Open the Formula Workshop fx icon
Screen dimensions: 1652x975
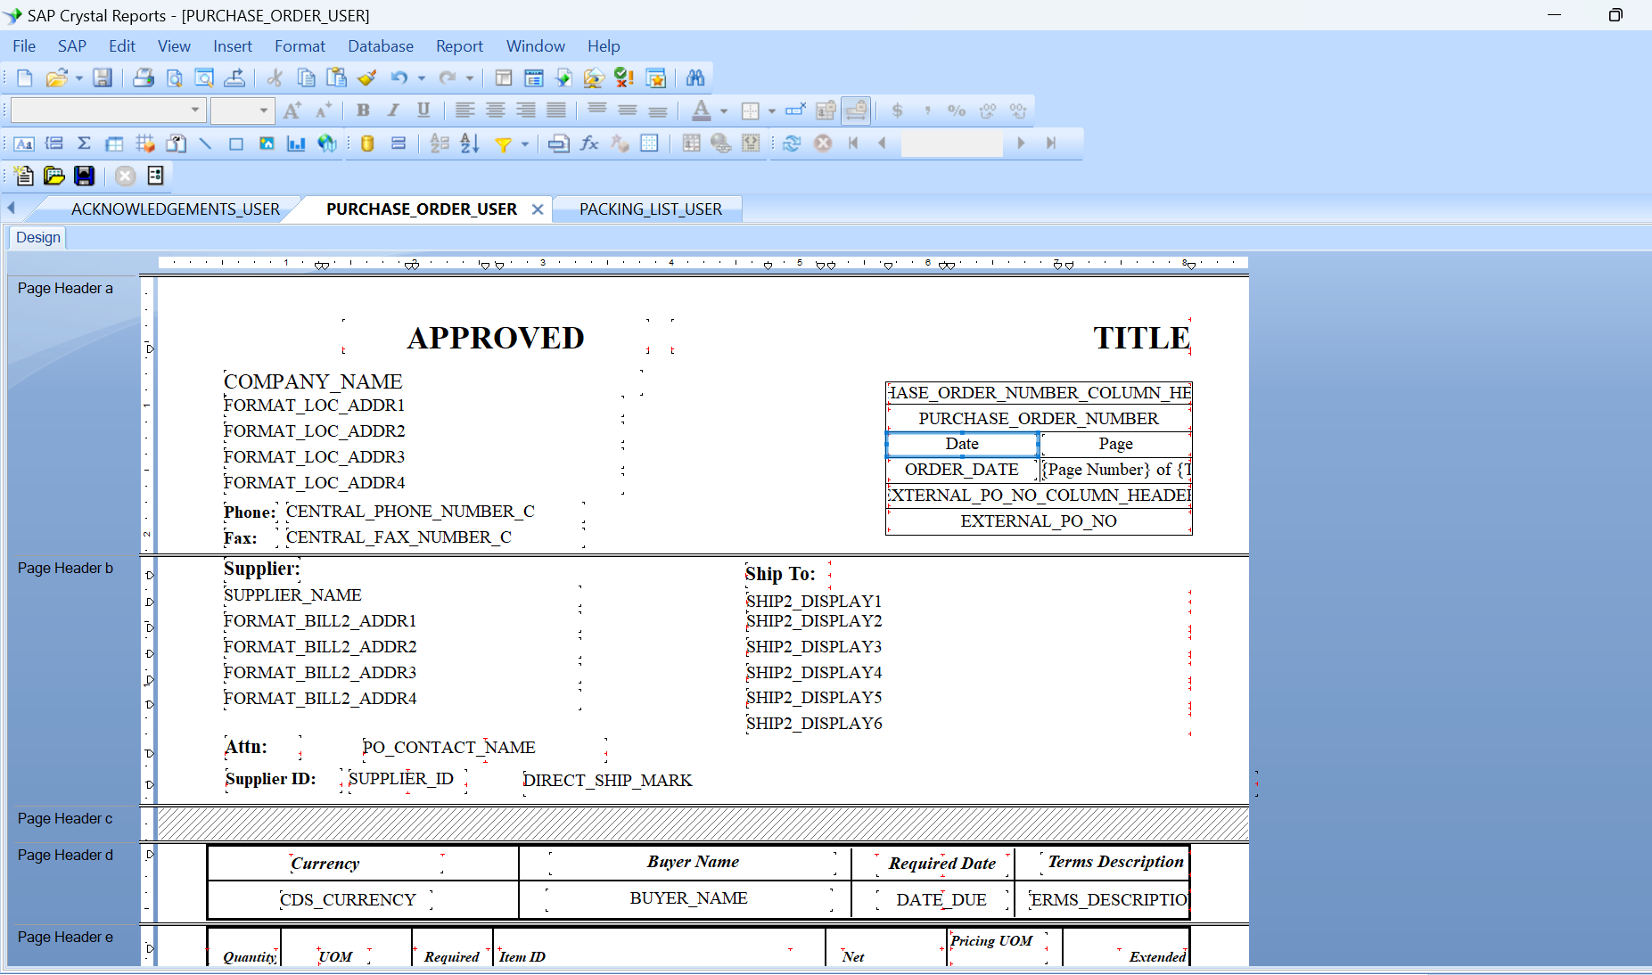coord(589,143)
